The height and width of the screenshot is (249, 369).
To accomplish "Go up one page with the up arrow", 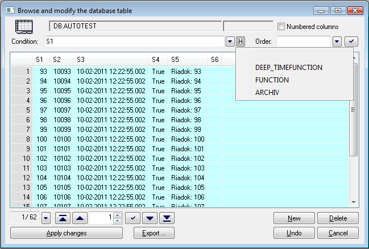I will coord(80,218).
